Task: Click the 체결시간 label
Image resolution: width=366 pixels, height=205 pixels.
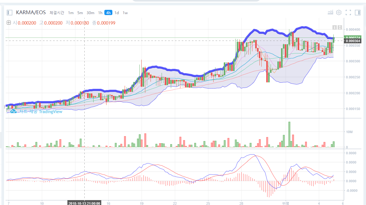Action: tap(57, 13)
